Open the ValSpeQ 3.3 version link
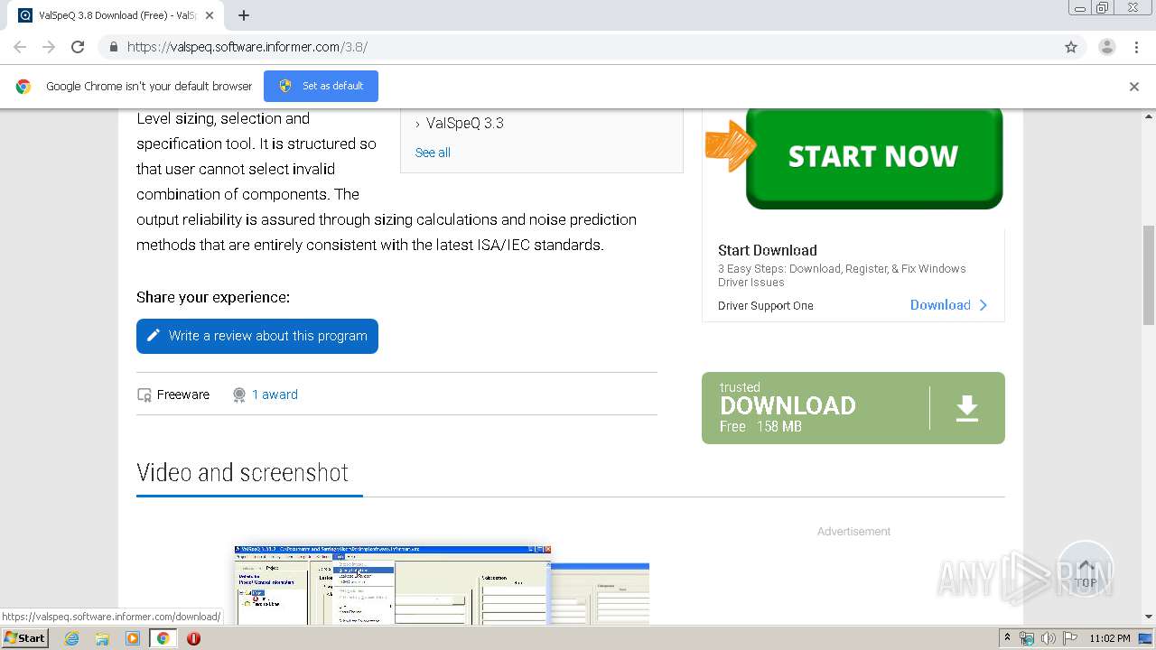 465,124
